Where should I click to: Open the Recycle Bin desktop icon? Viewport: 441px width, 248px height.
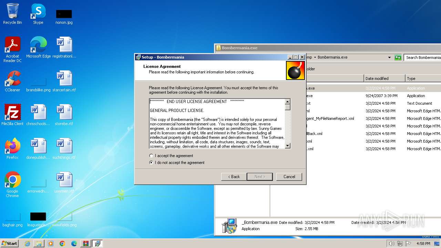click(x=12, y=14)
